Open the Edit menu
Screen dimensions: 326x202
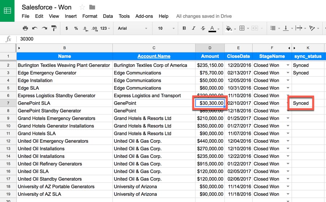tap(39, 16)
